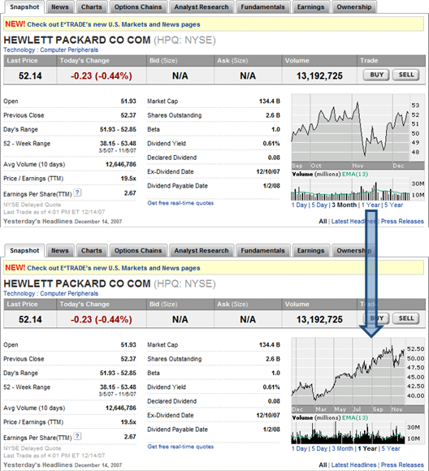Click Get free real-time quotes in the 1 Year panel
Viewport: 429px width, 471px height.
[180, 447]
